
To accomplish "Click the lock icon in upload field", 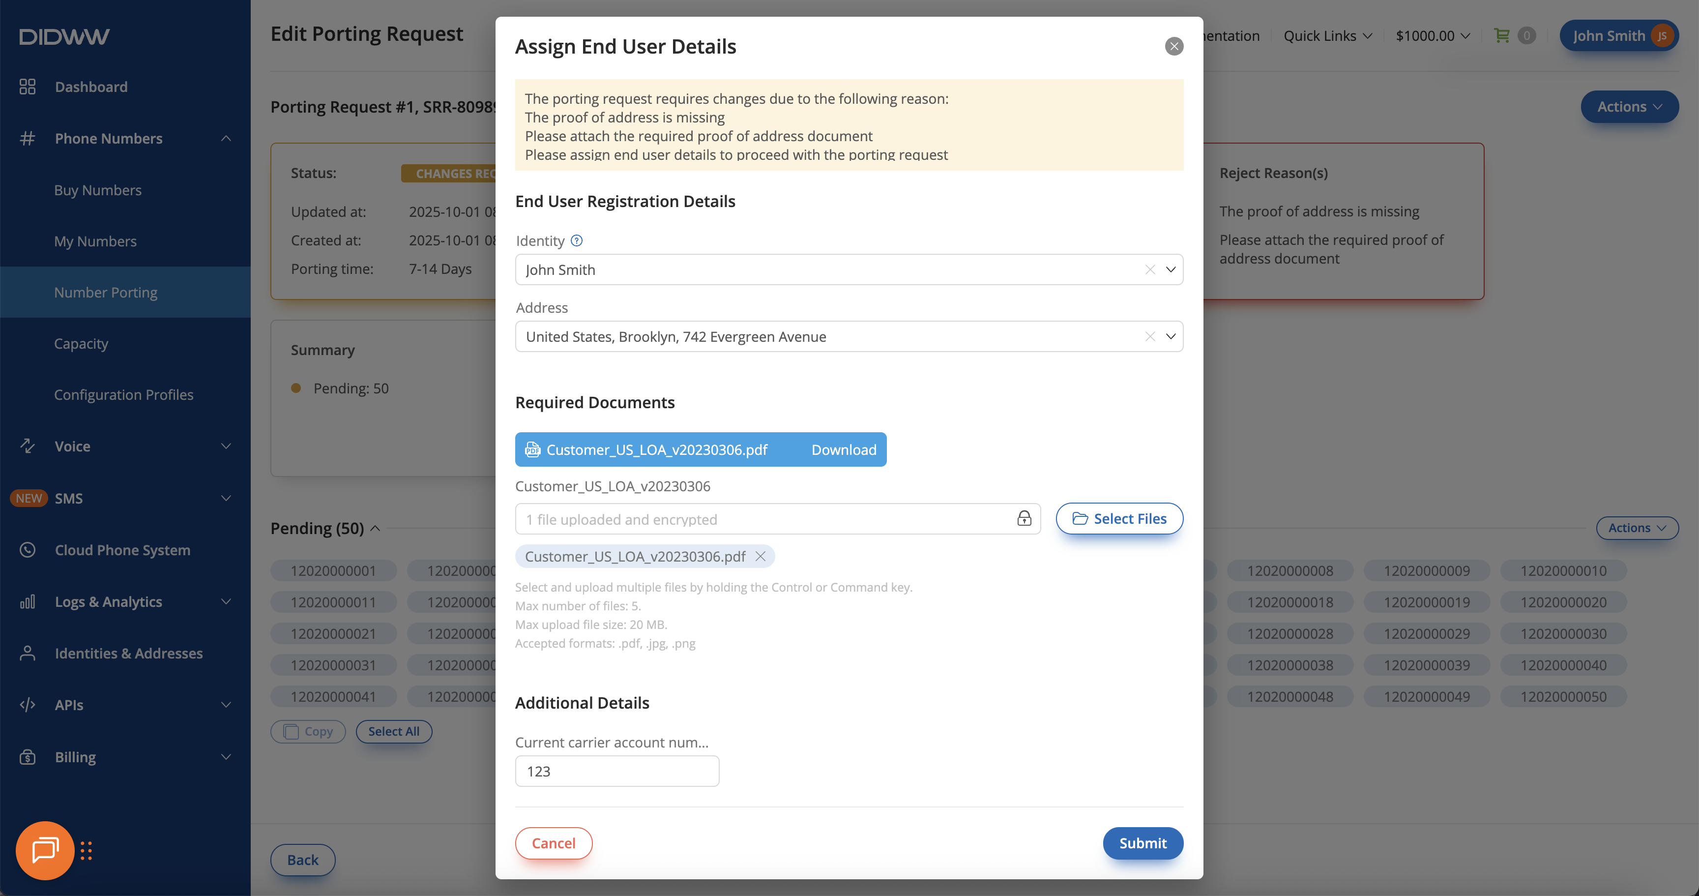I will (1024, 519).
